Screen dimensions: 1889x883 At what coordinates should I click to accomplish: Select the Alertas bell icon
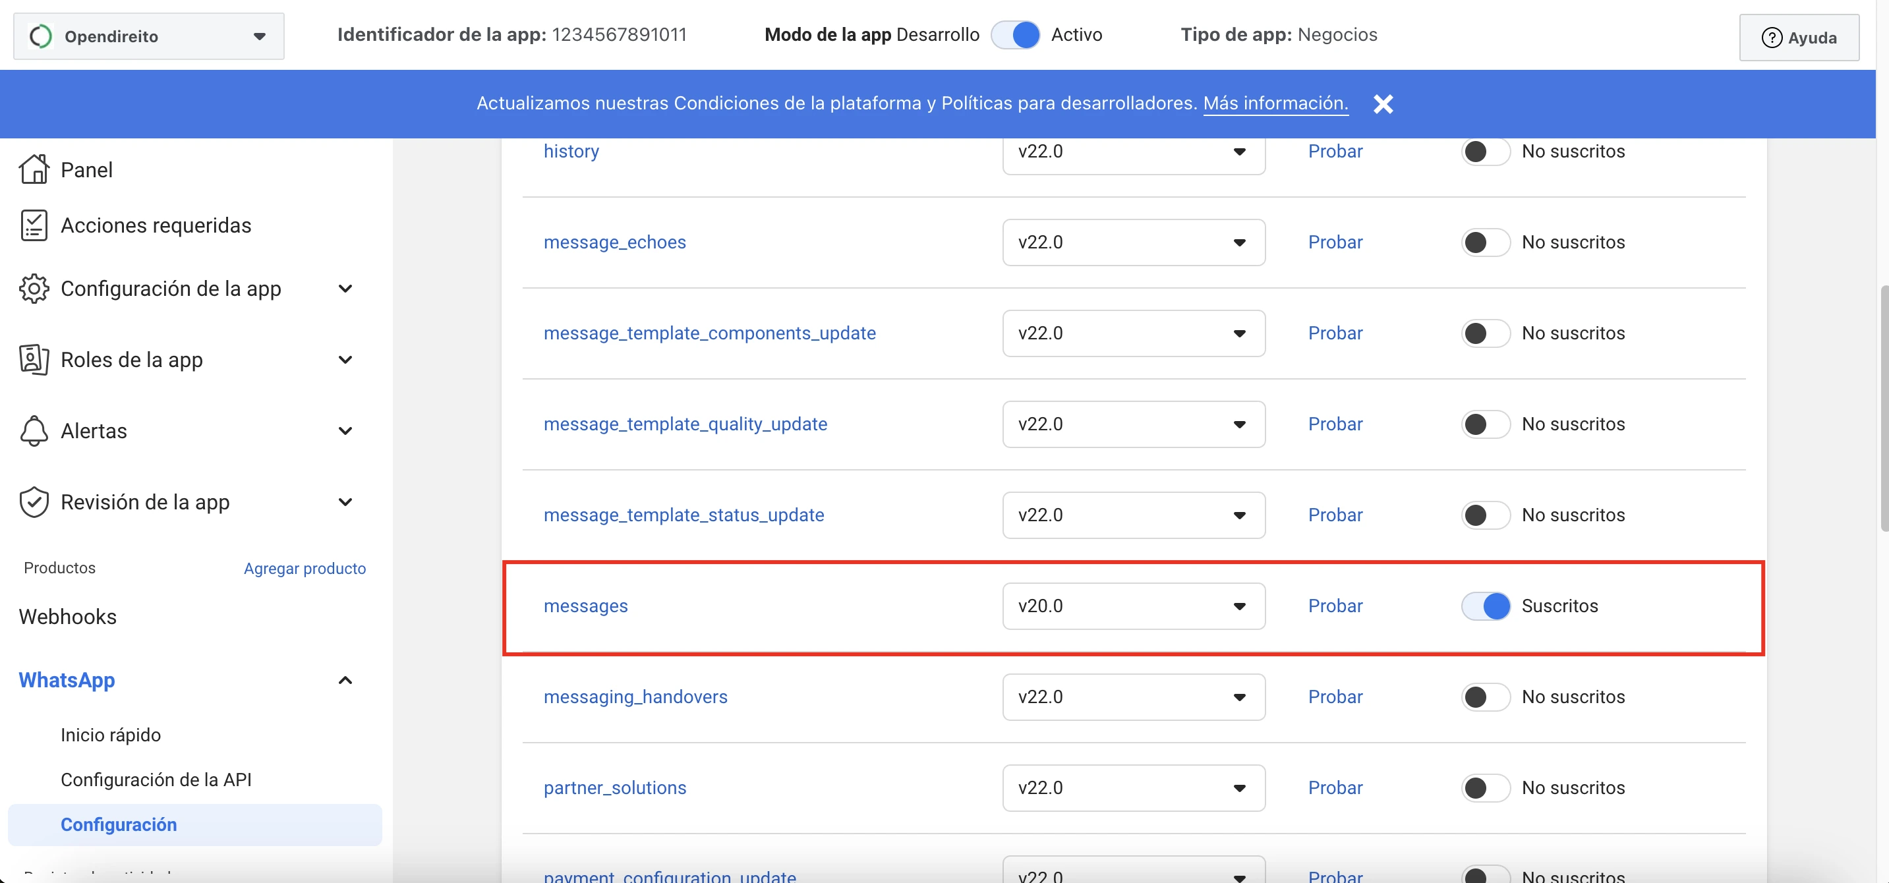pos(33,430)
